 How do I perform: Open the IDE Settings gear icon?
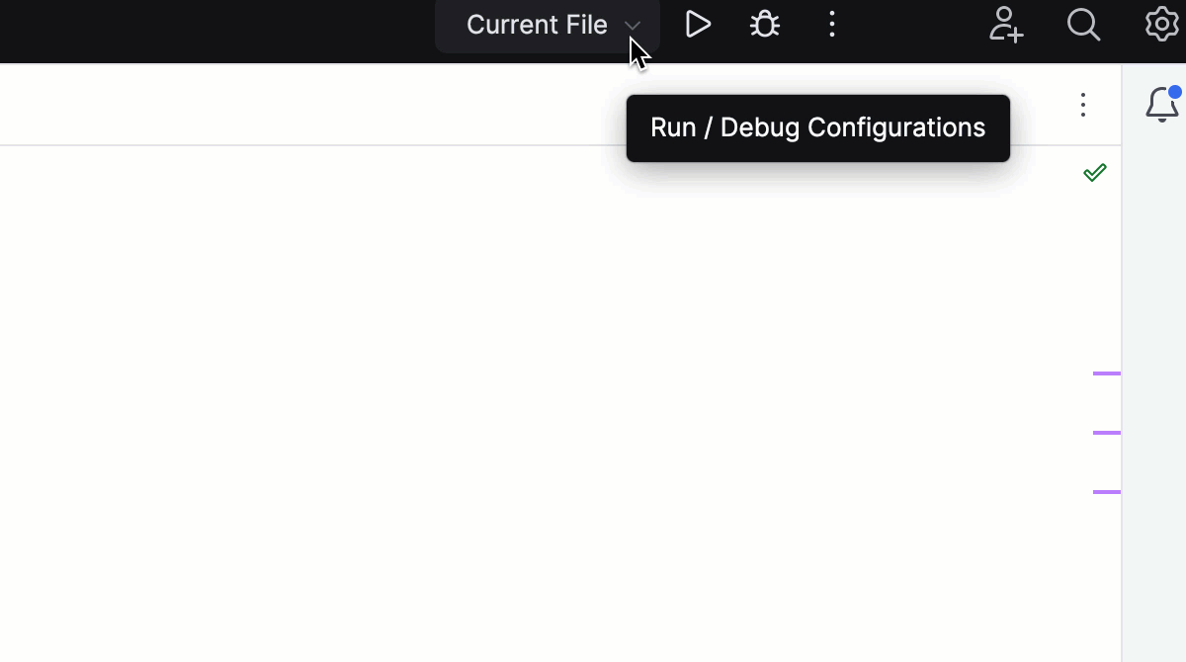click(1162, 25)
